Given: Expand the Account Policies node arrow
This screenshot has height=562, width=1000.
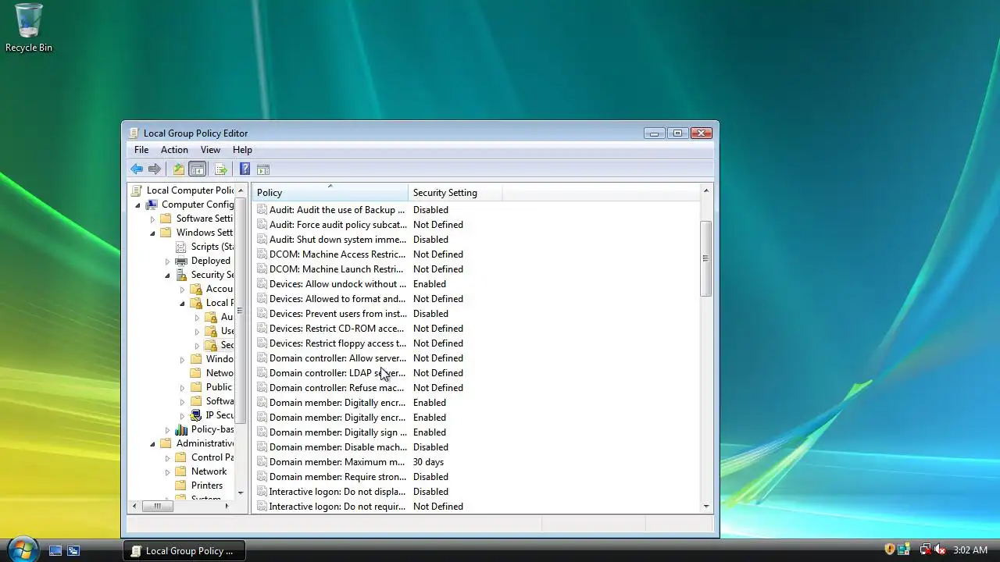Looking at the screenshot, I should [183, 289].
